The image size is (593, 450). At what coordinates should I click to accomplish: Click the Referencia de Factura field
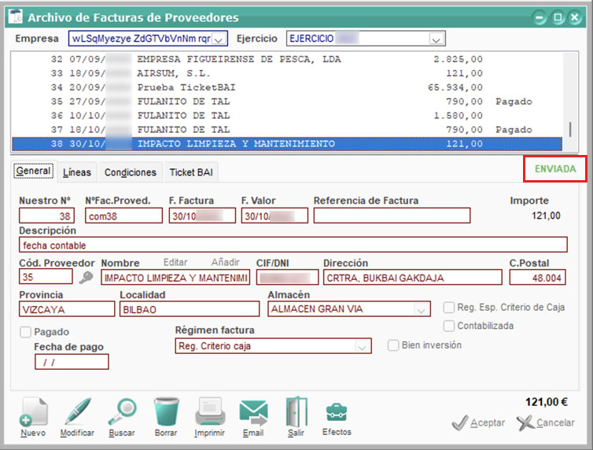click(x=392, y=216)
